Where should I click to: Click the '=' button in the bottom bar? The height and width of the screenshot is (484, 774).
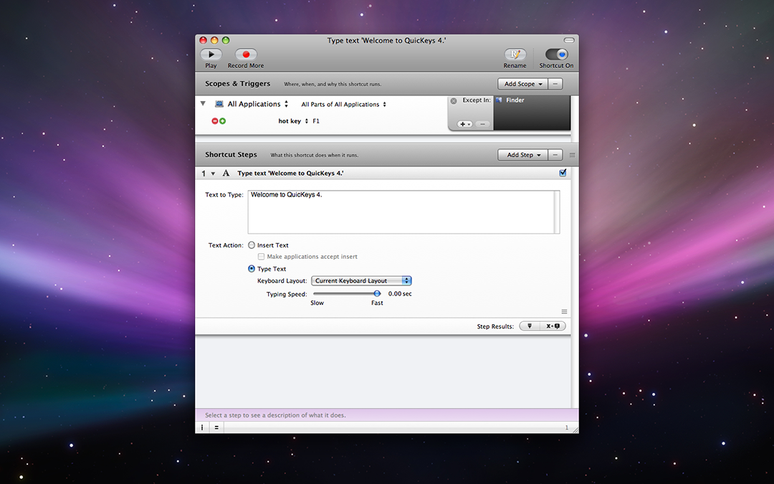216,427
